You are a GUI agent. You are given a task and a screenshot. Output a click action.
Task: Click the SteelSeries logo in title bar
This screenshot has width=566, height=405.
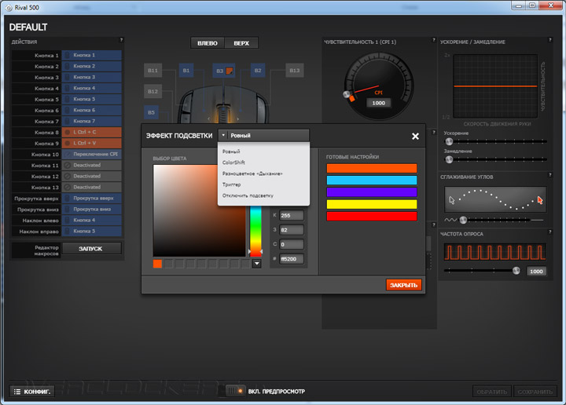tap(7, 6)
